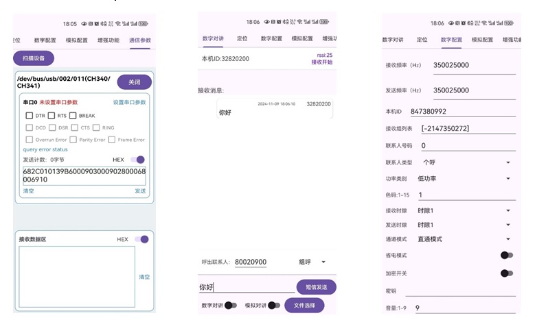Click query error status link

coord(45,149)
